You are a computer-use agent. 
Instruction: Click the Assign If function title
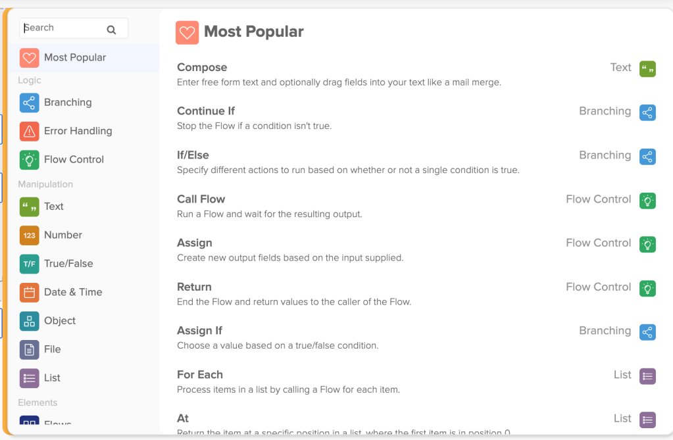pyautogui.click(x=199, y=331)
